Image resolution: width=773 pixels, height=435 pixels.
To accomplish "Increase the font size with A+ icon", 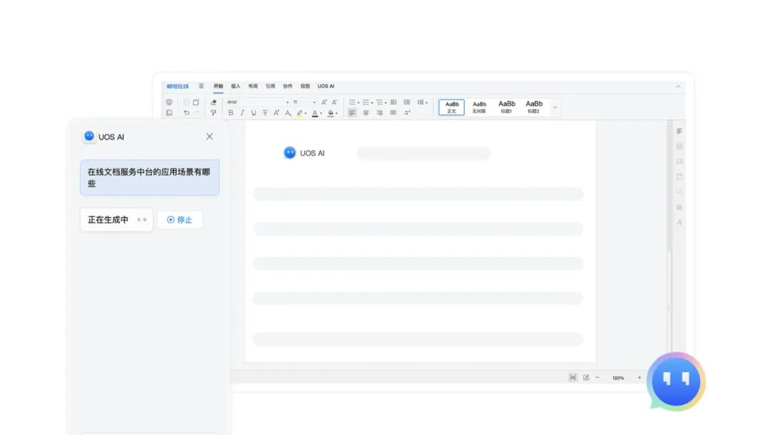I will pos(324,102).
